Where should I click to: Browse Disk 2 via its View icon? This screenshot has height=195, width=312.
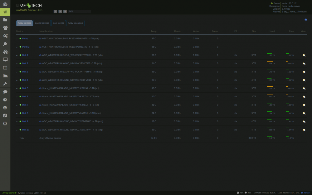tap(304, 64)
